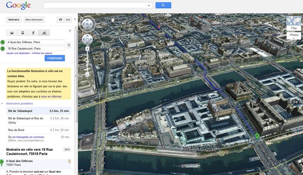Expand the Photos layer dropdown
The image size is (303, 175).
tap(294, 37)
